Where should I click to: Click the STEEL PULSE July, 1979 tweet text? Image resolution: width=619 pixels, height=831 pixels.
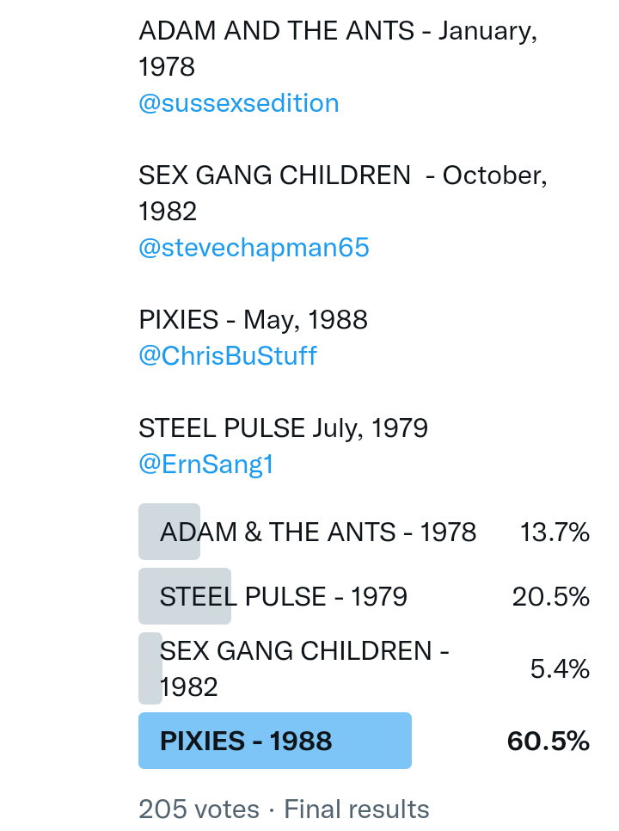coord(283,428)
